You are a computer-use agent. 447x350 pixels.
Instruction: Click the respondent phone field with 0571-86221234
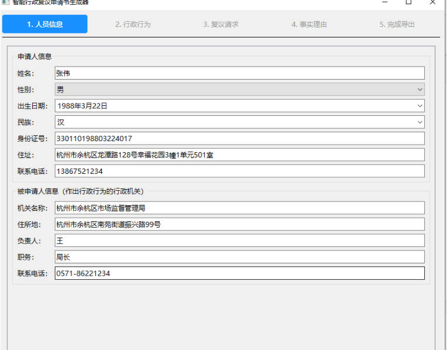(x=239, y=273)
